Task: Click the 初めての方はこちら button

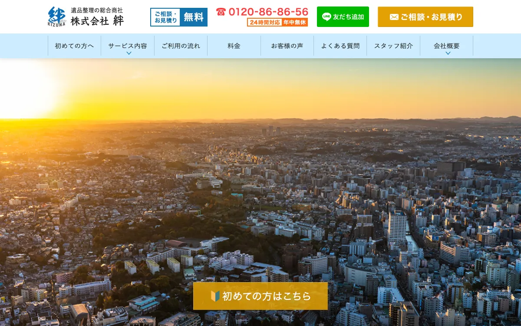Action: 260,296
